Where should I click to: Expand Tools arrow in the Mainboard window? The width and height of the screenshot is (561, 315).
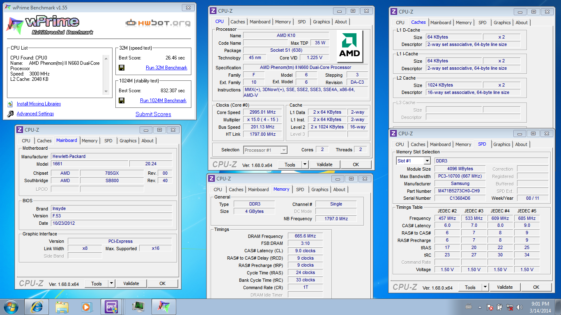click(x=111, y=283)
